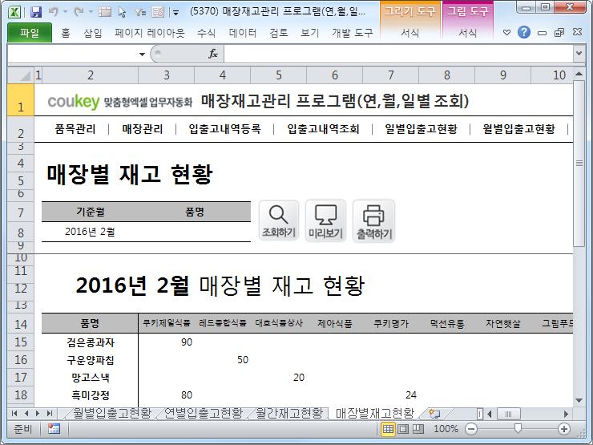Screen dimensions: 593x445
Task: Click the 일별입출고현황 navigation link
Action: pyautogui.click(x=421, y=129)
